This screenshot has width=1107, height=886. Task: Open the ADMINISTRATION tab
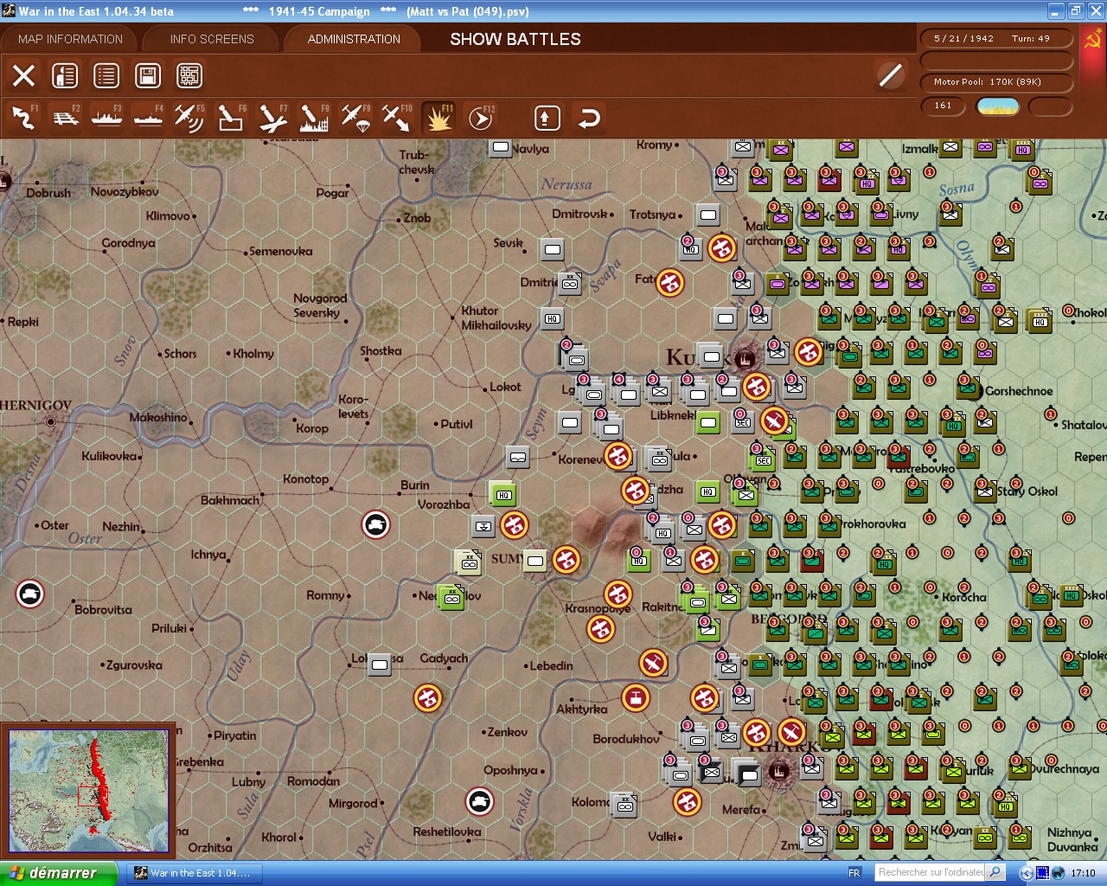click(x=354, y=39)
